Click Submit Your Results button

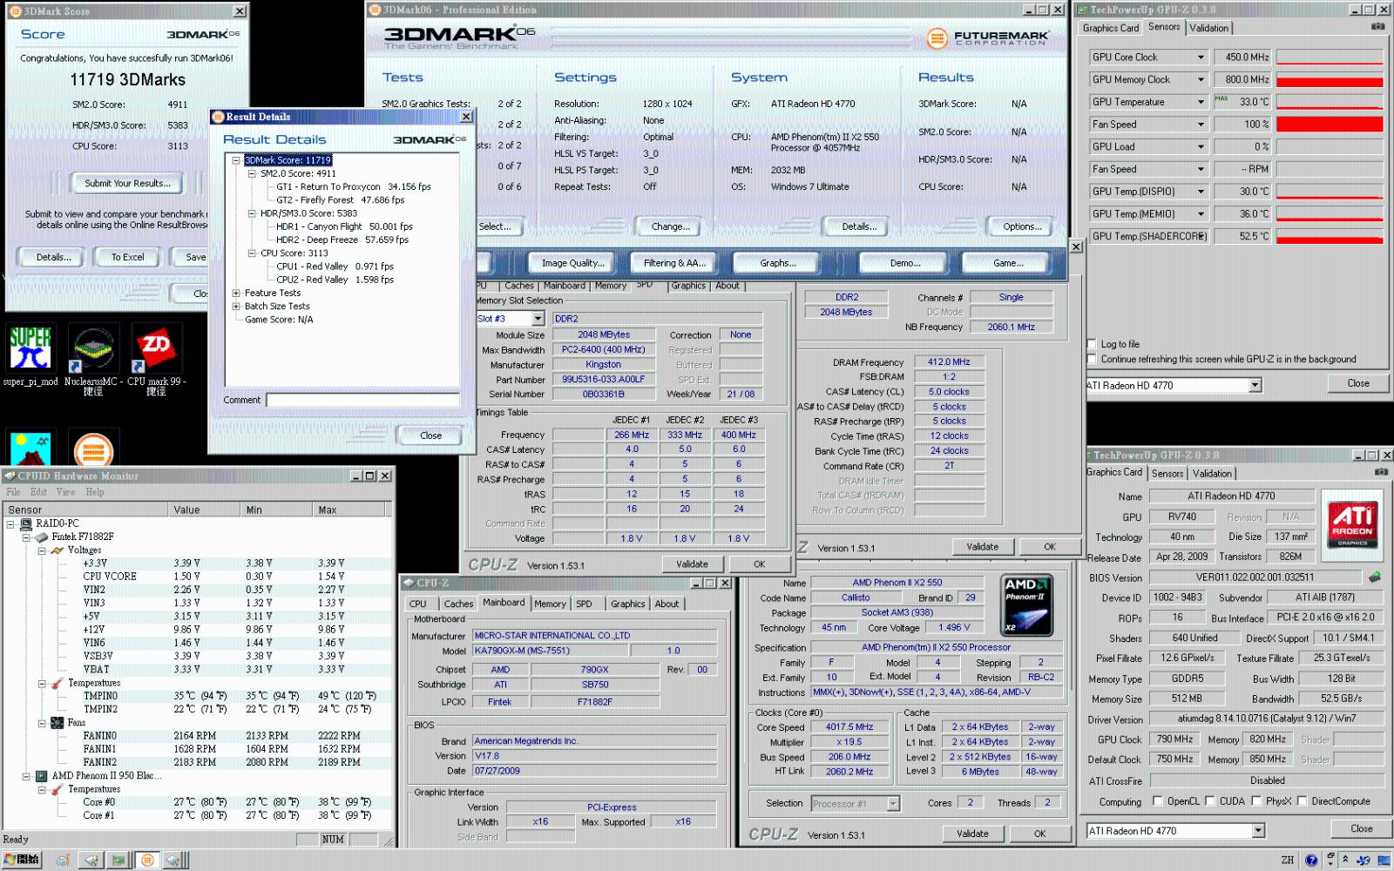point(127,183)
